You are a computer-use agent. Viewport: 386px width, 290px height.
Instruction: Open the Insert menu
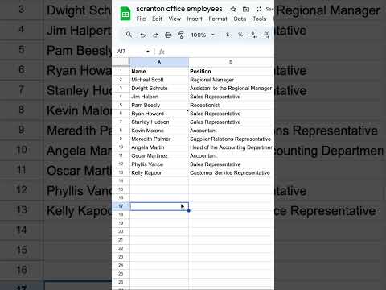coord(195,19)
